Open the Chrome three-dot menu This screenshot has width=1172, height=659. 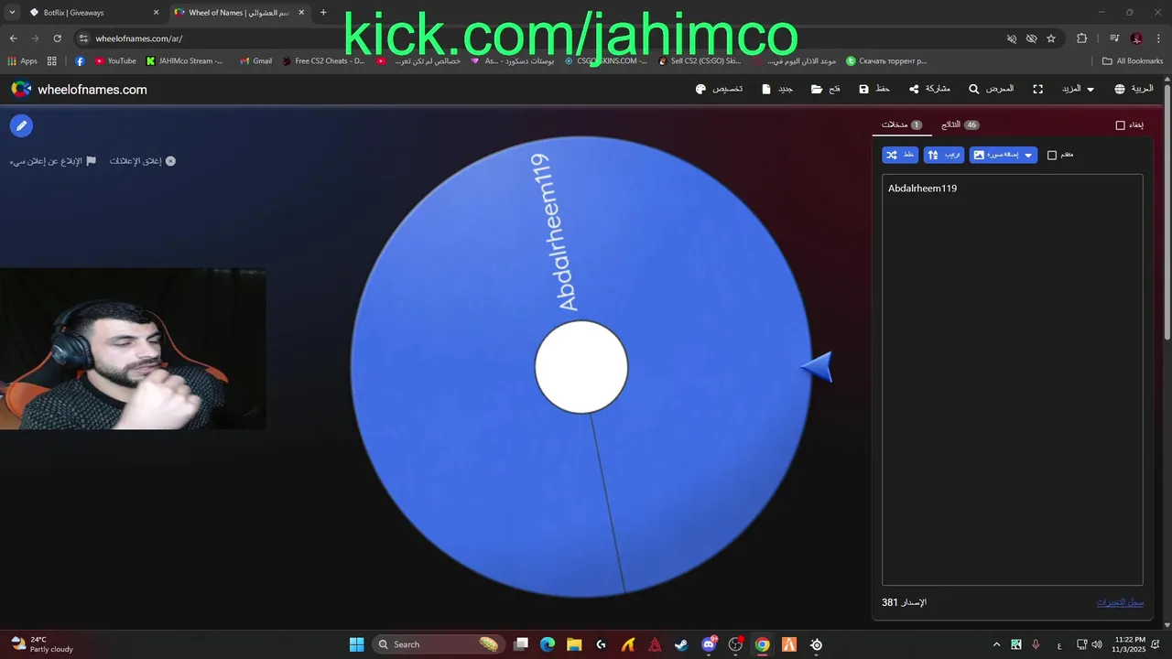[1159, 38]
